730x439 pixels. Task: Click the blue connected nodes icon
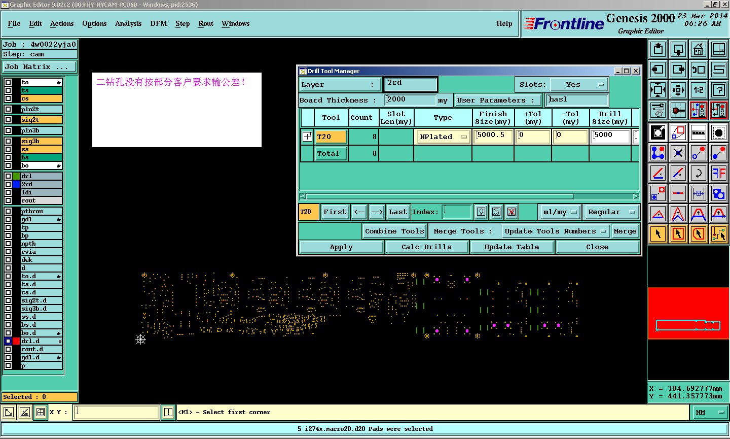tap(658, 152)
